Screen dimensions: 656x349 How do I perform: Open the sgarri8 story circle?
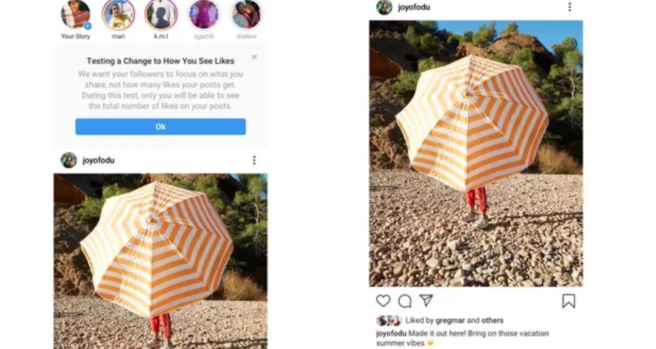(x=204, y=15)
